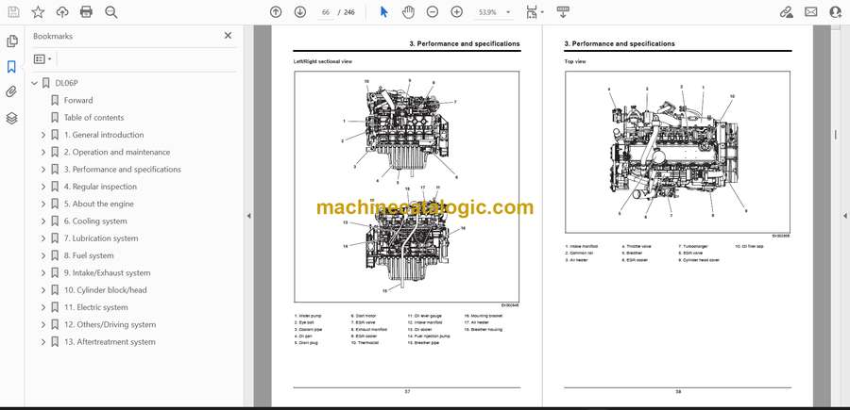The width and height of the screenshot is (850, 410).
Task: Choose the hand pan tool
Action: (408, 12)
